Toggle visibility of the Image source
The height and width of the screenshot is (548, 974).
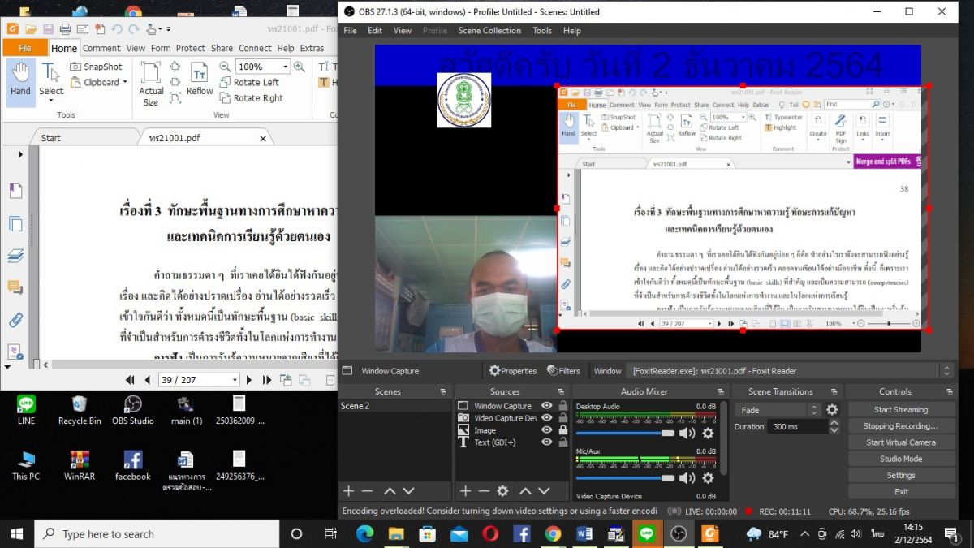pos(547,430)
